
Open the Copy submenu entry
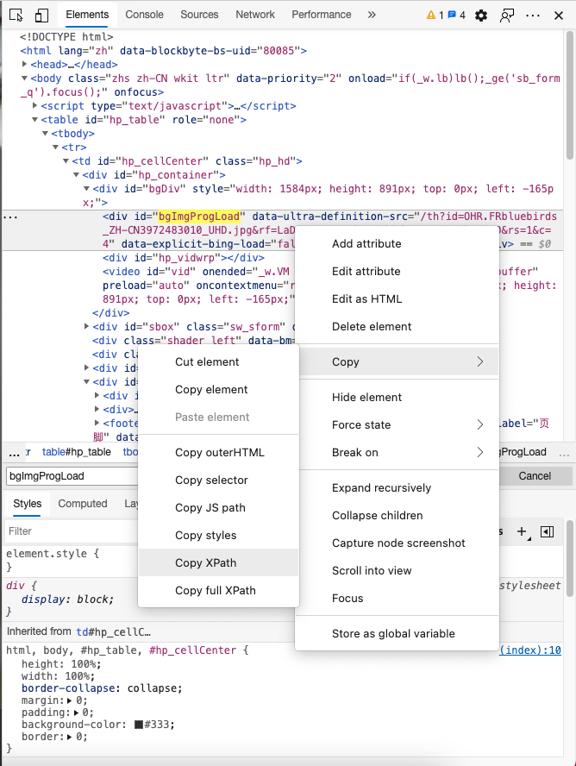click(397, 361)
